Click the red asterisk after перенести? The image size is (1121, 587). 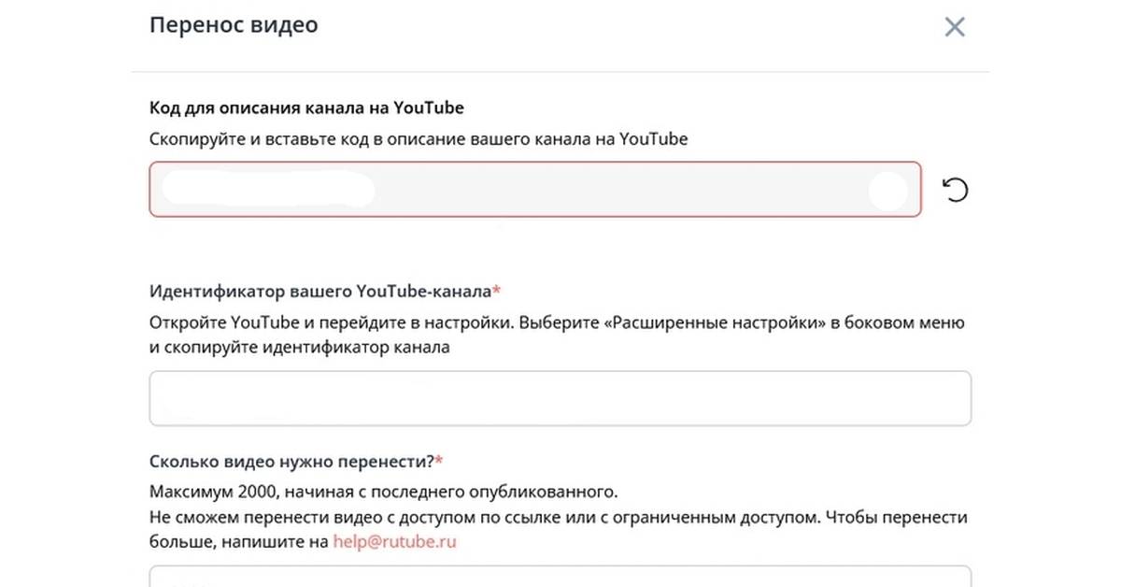point(439,461)
